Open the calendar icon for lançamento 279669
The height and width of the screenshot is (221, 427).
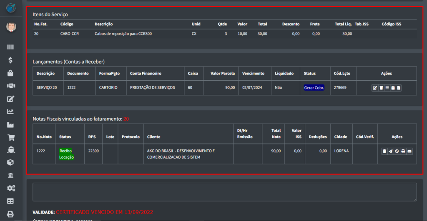coord(393,88)
